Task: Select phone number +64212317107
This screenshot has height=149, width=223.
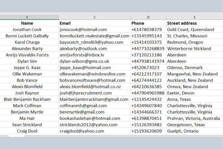Action: click(148, 74)
